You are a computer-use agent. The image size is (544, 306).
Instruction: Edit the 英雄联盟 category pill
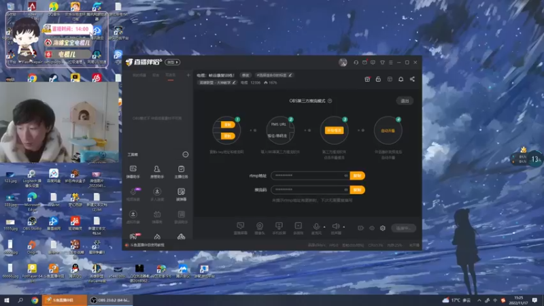pos(217,82)
